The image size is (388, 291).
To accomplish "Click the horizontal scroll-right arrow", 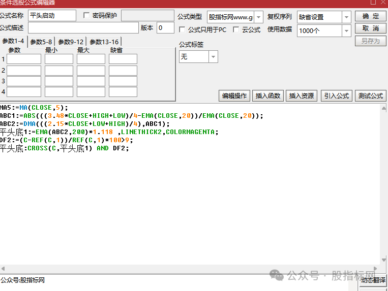I will [375, 269].
